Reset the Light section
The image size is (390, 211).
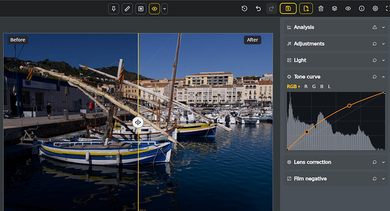[375, 61]
